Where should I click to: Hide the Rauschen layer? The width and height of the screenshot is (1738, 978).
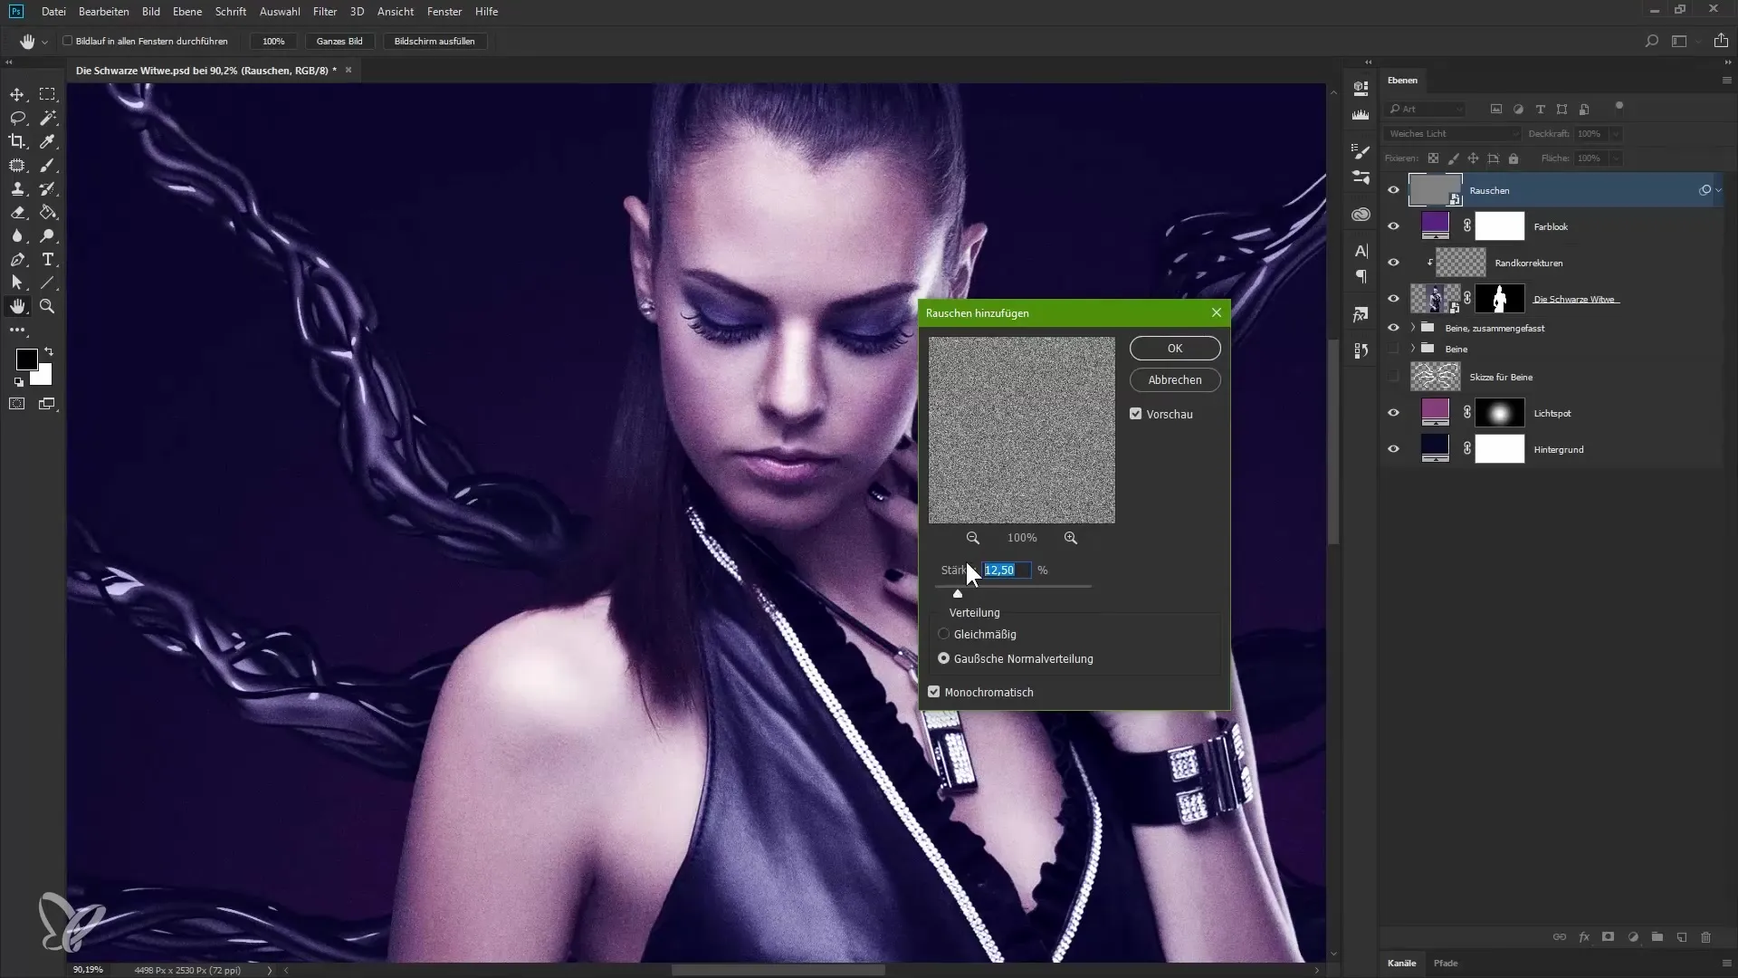point(1393,190)
